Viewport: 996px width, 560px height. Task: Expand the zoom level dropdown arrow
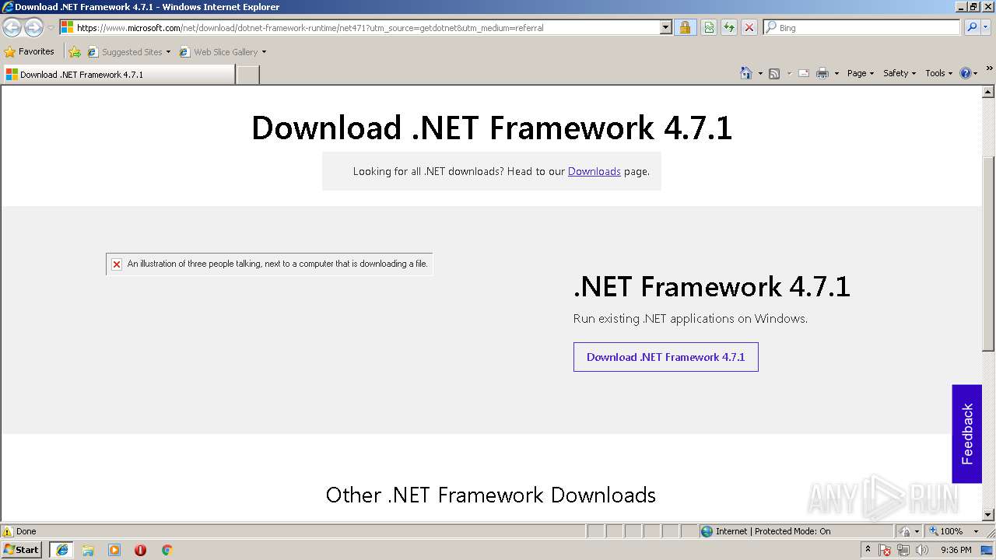(x=976, y=531)
